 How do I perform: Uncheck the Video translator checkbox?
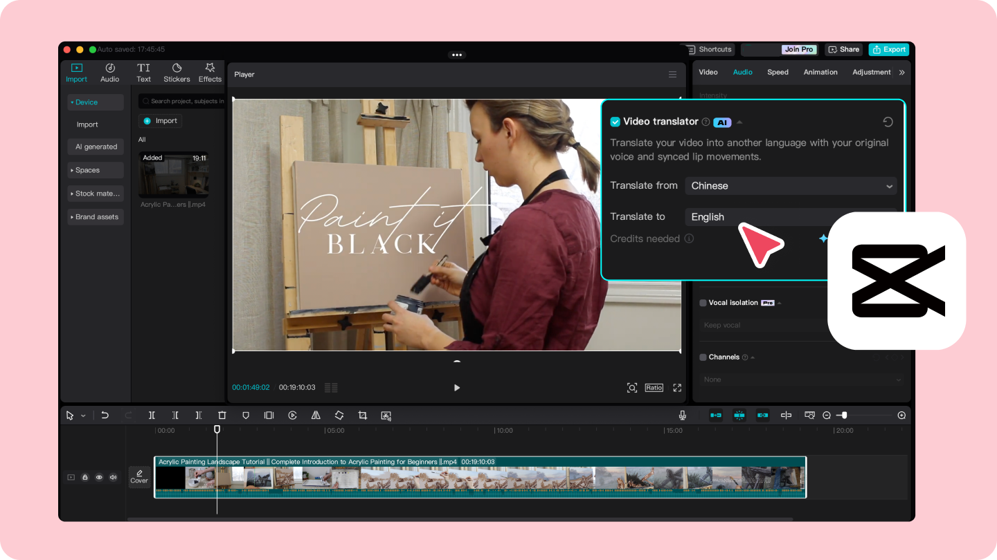(x=615, y=122)
